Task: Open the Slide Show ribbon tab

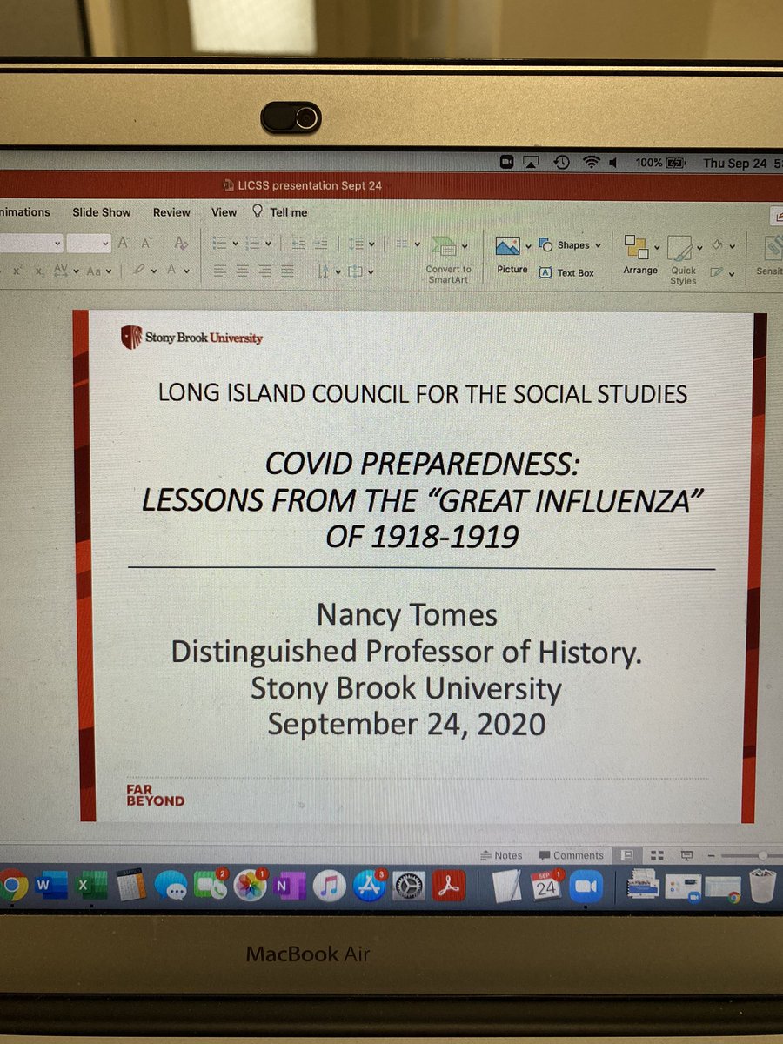Action: tap(102, 212)
